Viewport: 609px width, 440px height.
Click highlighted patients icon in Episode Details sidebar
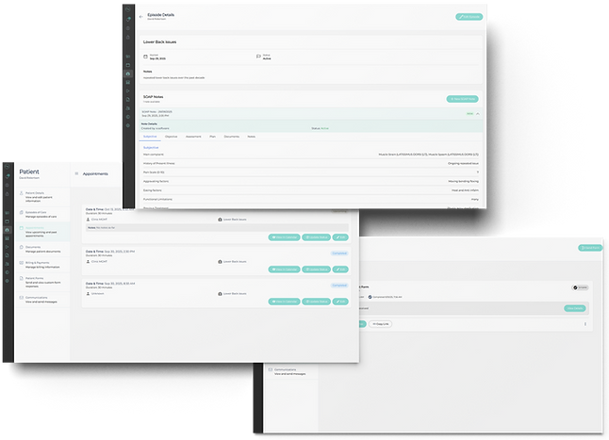click(128, 73)
